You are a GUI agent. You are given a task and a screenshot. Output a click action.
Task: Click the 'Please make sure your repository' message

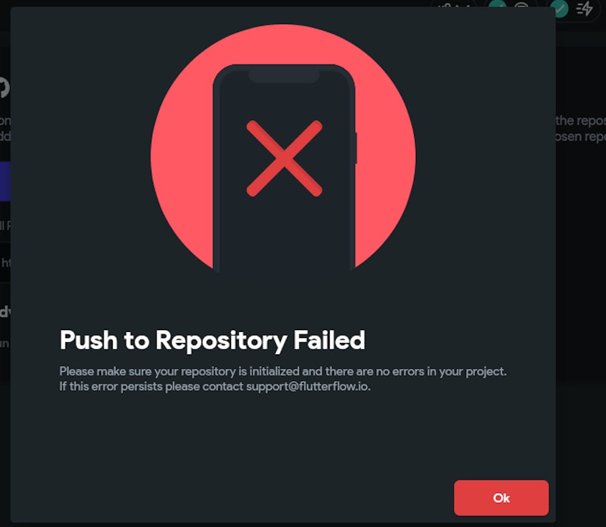coord(282,371)
